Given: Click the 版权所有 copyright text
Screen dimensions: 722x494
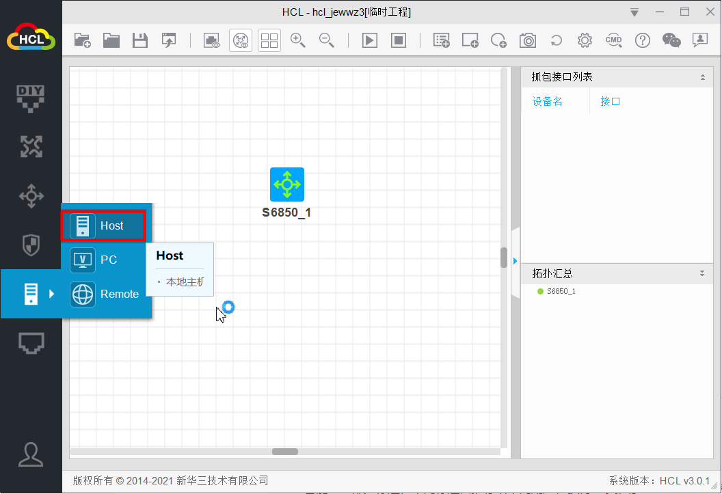Looking at the screenshot, I should [x=170, y=480].
